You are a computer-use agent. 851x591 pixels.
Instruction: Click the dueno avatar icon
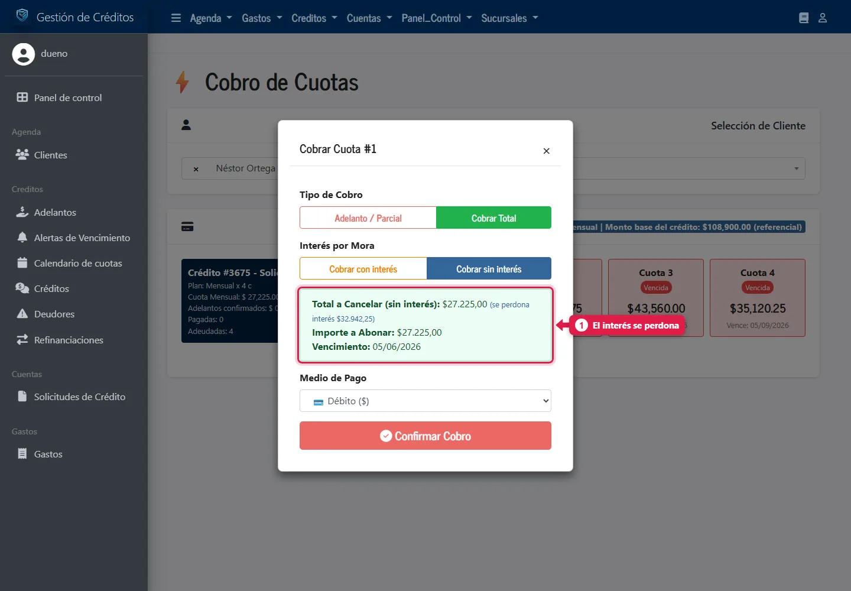(x=24, y=54)
